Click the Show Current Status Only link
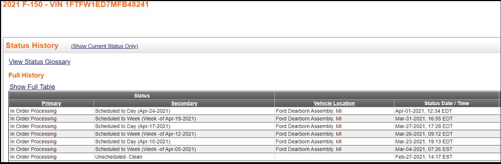The width and height of the screenshot is (501, 164). point(104,46)
